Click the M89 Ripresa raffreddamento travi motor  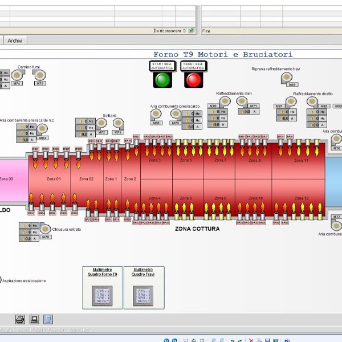pos(292,78)
